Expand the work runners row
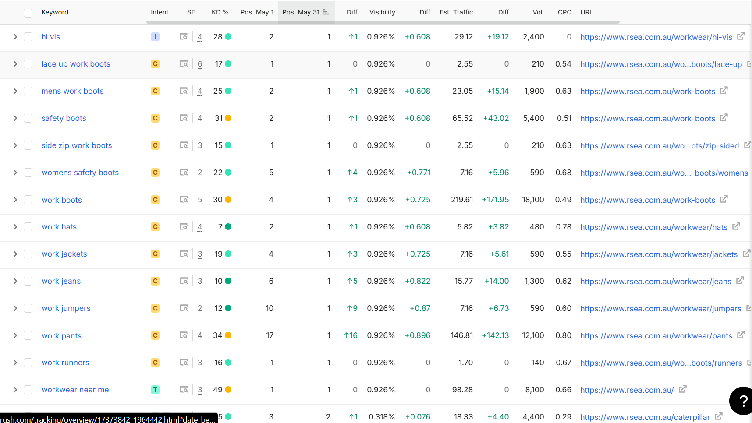The width and height of the screenshot is (752, 423). pyautogui.click(x=15, y=363)
